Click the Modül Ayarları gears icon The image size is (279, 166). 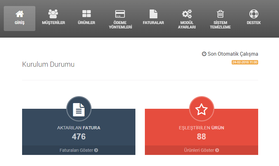point(187,14)
